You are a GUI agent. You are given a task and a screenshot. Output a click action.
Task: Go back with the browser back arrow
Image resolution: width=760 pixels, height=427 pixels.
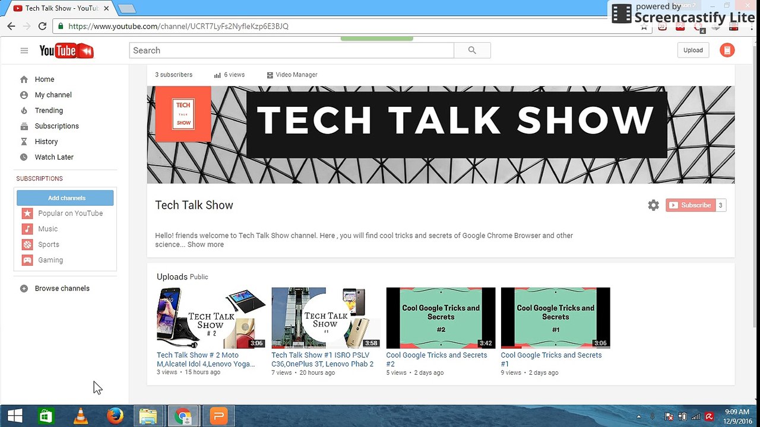point(11,26)
